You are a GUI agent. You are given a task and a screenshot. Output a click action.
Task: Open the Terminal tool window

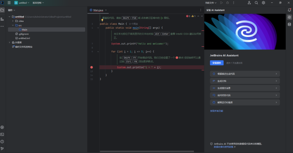coord(2,134)
